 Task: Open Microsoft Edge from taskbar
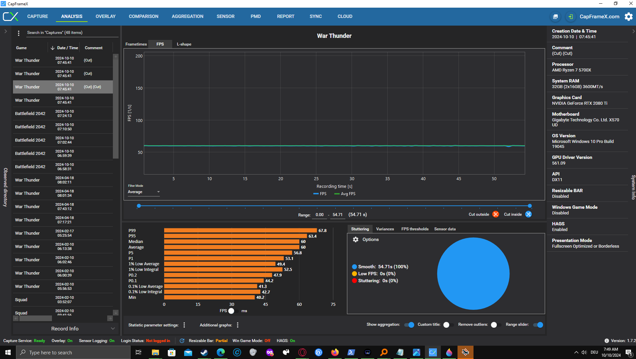[x=220, y=352]
